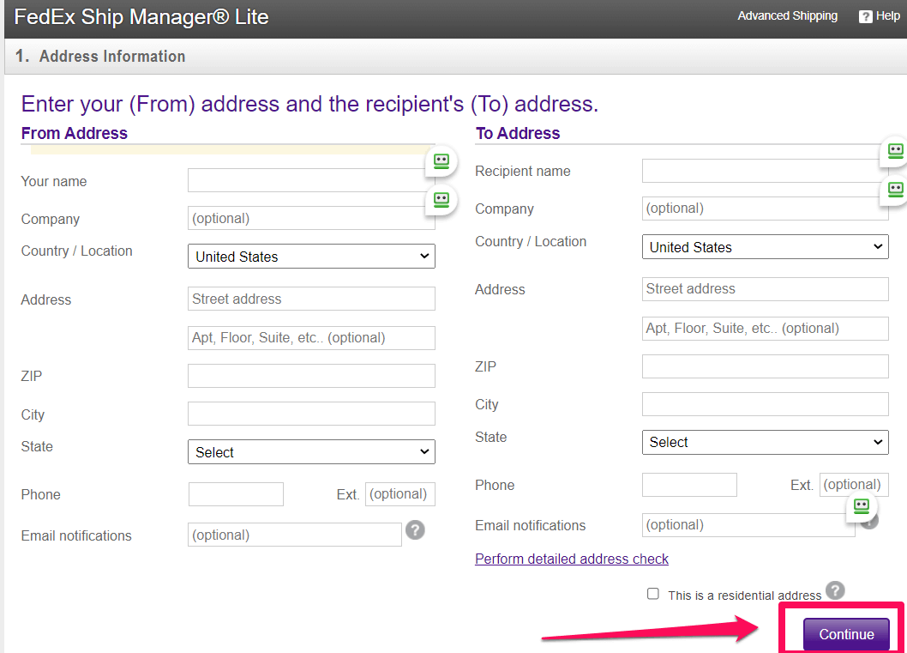Open the To Country / Location dropdown
This screenshot has height=653, width=907.
coord(766,247)
